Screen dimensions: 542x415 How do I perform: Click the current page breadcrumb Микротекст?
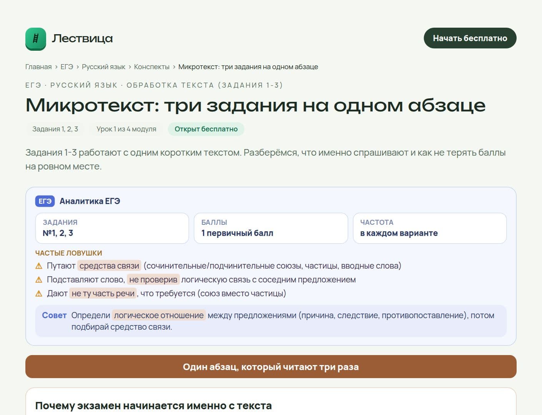[x=248, y=67]
